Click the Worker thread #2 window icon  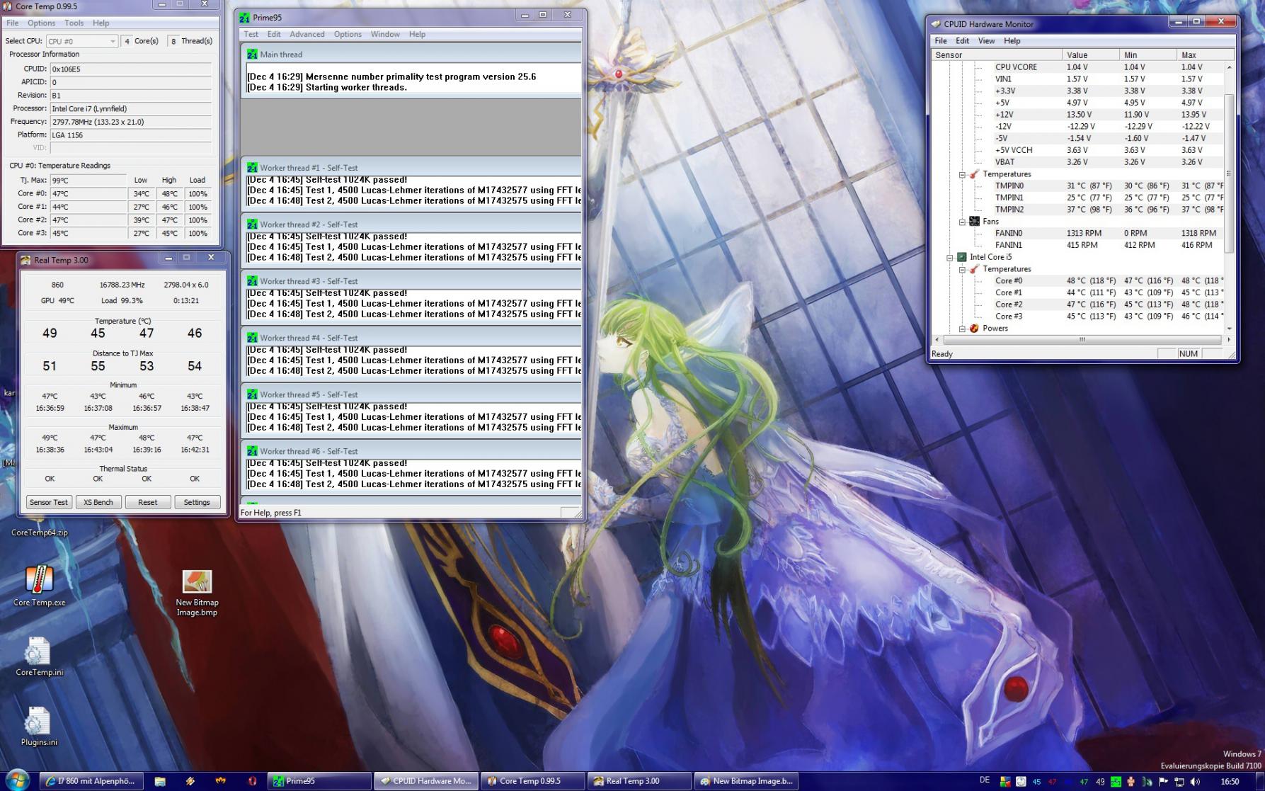[252, 224]
